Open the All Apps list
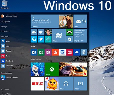The height and width of the screenshot is (95, 114). [x=6, y=94]
